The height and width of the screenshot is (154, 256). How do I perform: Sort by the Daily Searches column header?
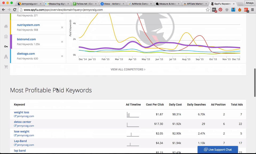point(196,104)
